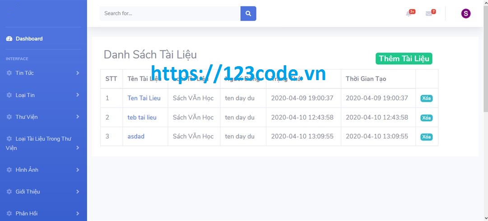488x221 pixels.
Task: Click the Dashboard speedometer icon
Action: 9,39
